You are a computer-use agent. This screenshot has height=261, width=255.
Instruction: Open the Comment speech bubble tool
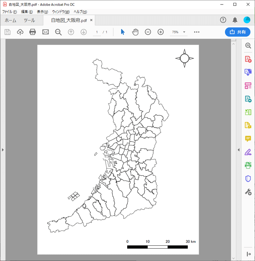[x=248, y=139]
